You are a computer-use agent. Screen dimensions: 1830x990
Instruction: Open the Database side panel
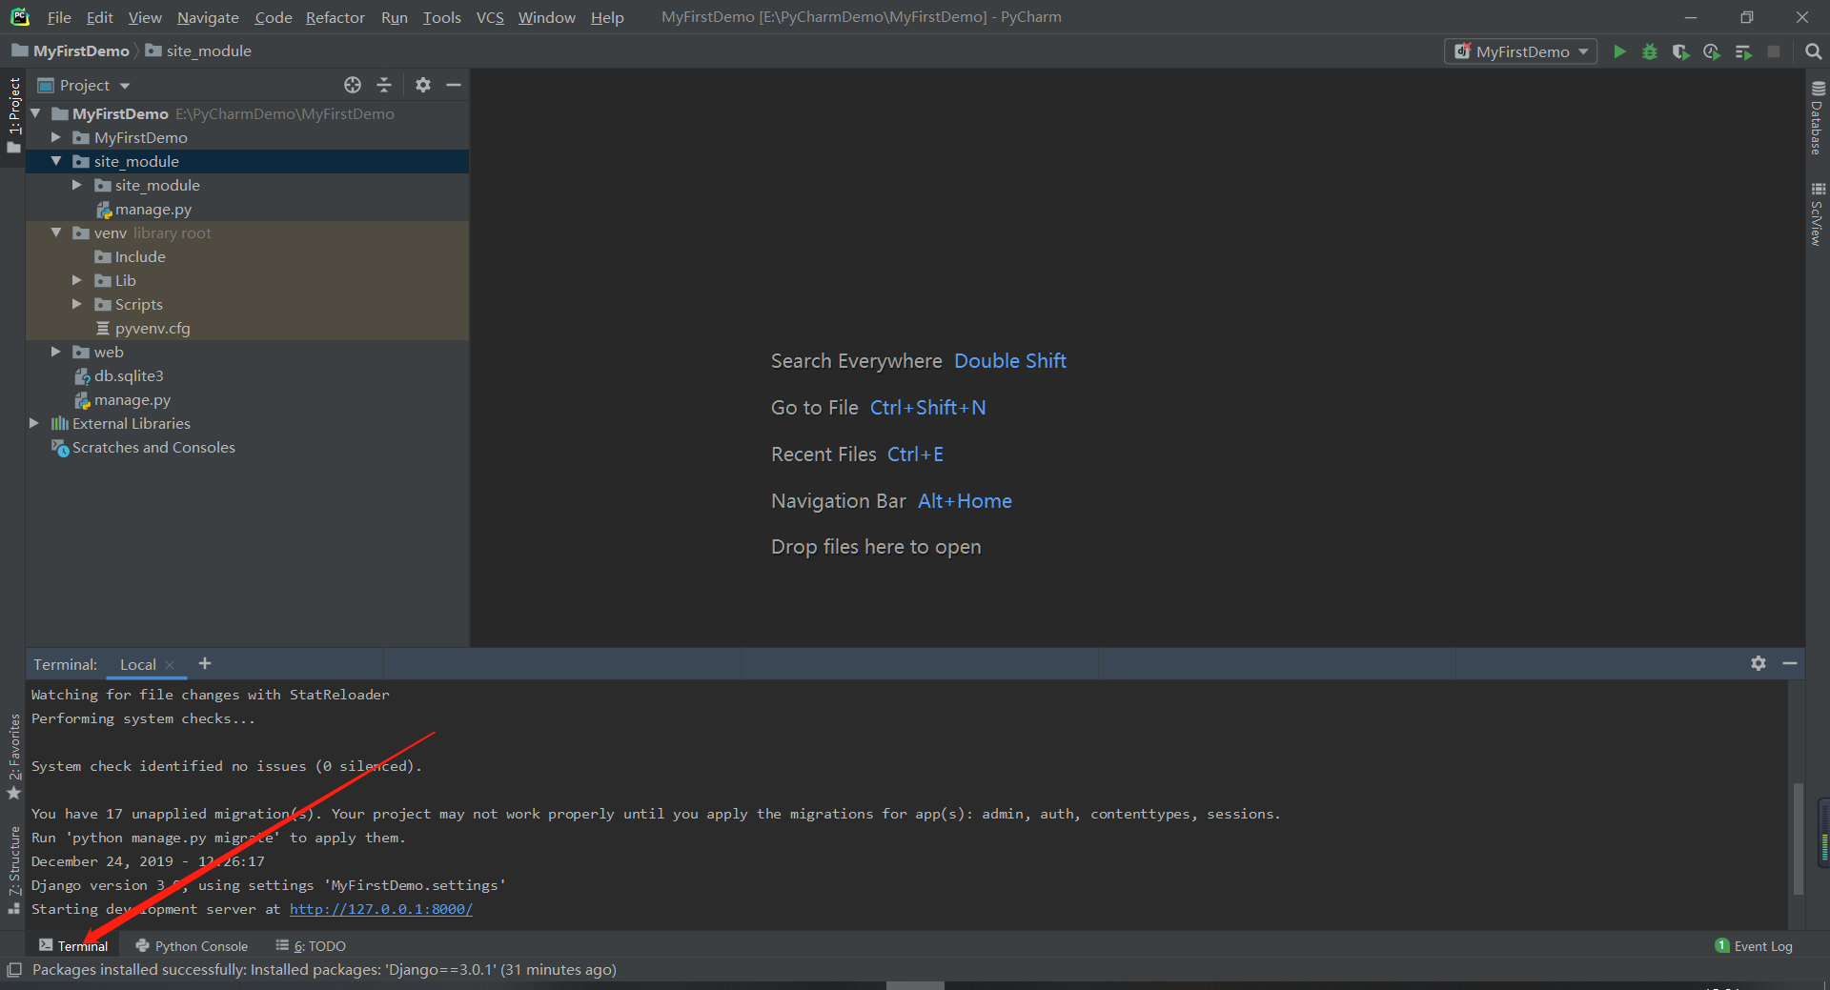[x=1818, y=118]
